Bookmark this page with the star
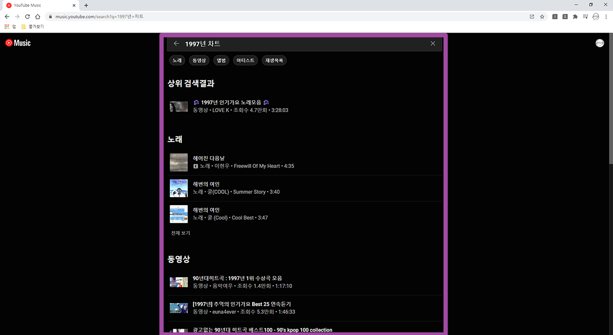Viewport: 613px width, 335px height. (x=542, y=17)
